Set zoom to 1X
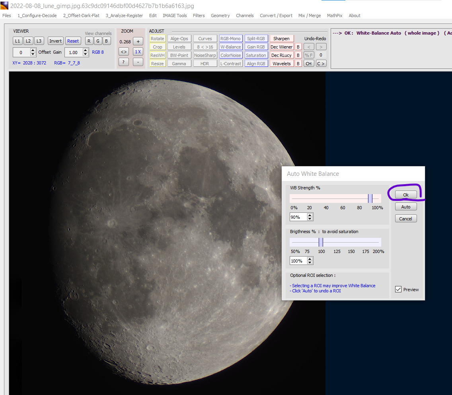 click(x=138, y=52)
